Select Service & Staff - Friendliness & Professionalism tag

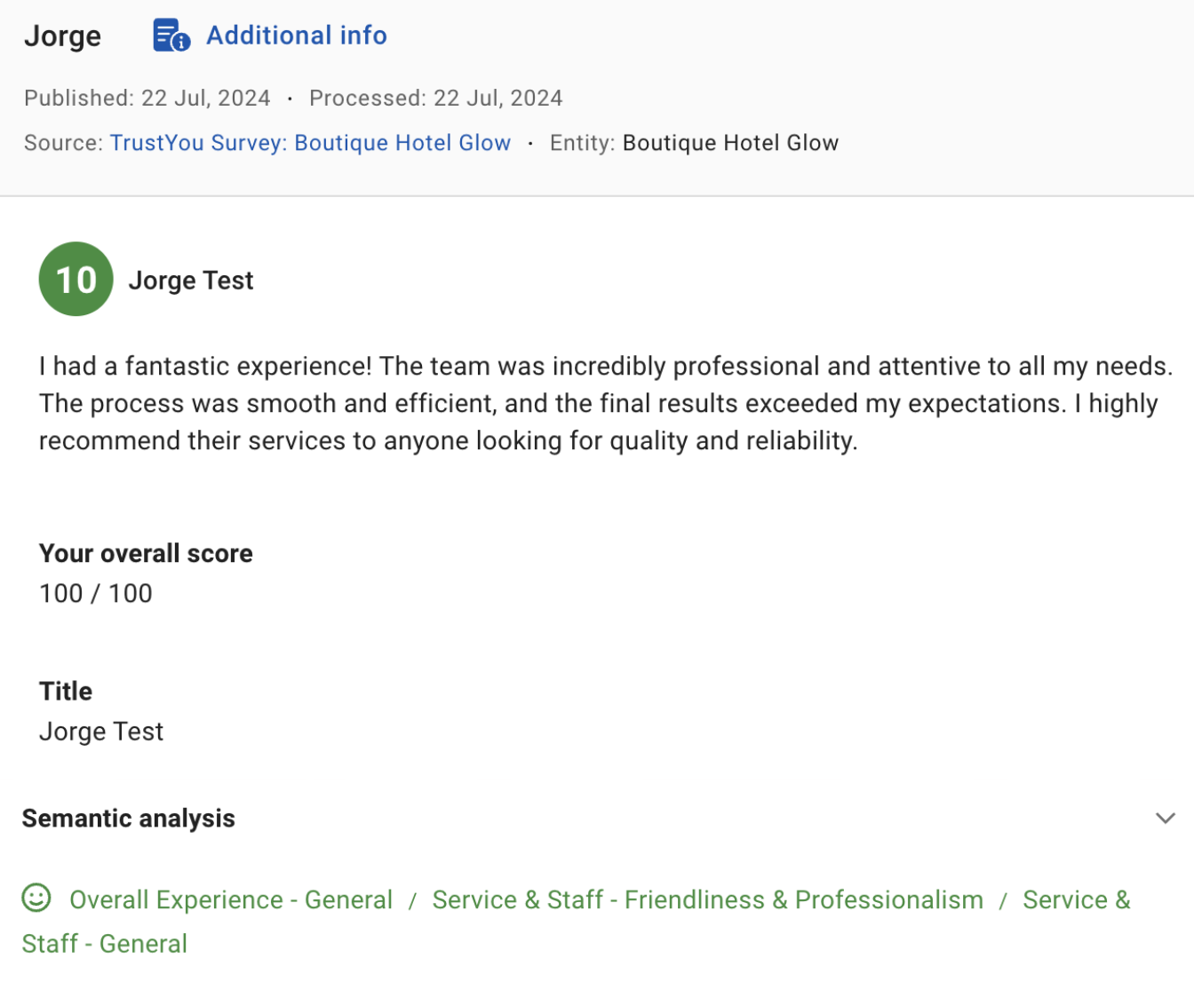708,899
